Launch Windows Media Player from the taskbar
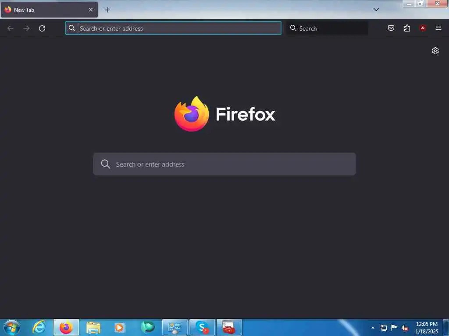 (x=120, y=327)
